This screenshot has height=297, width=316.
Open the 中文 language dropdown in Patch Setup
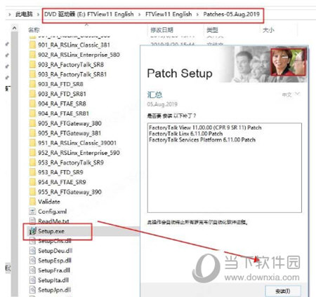[291, 95]
